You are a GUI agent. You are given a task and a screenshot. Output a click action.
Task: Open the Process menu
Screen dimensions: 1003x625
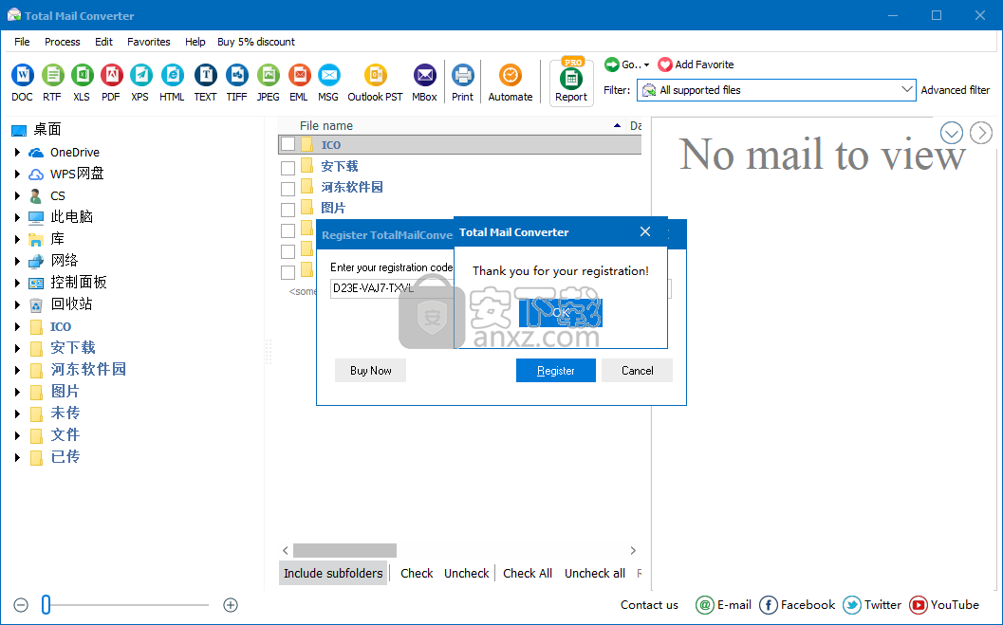point(62,42)
